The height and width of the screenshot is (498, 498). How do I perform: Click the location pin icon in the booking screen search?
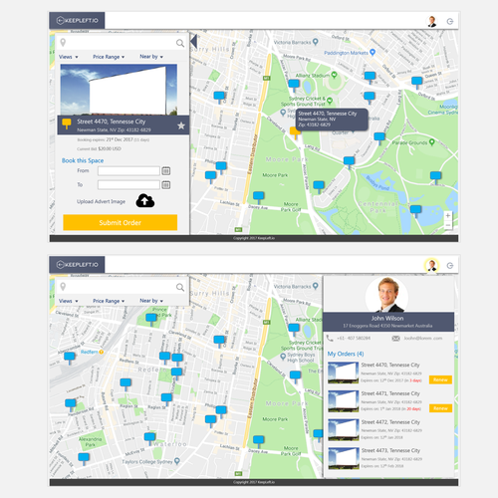click(63, 43)
